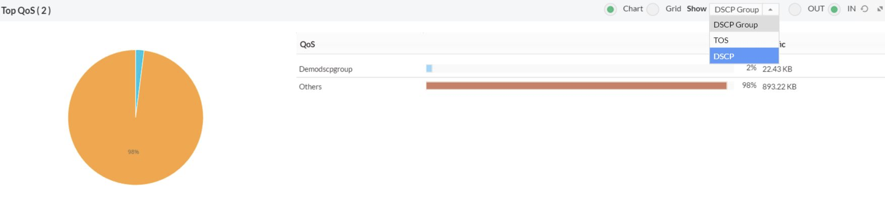Select the IN traffic radio button
The width and height of the screenshot is (885, 207).
click(834, 10)
